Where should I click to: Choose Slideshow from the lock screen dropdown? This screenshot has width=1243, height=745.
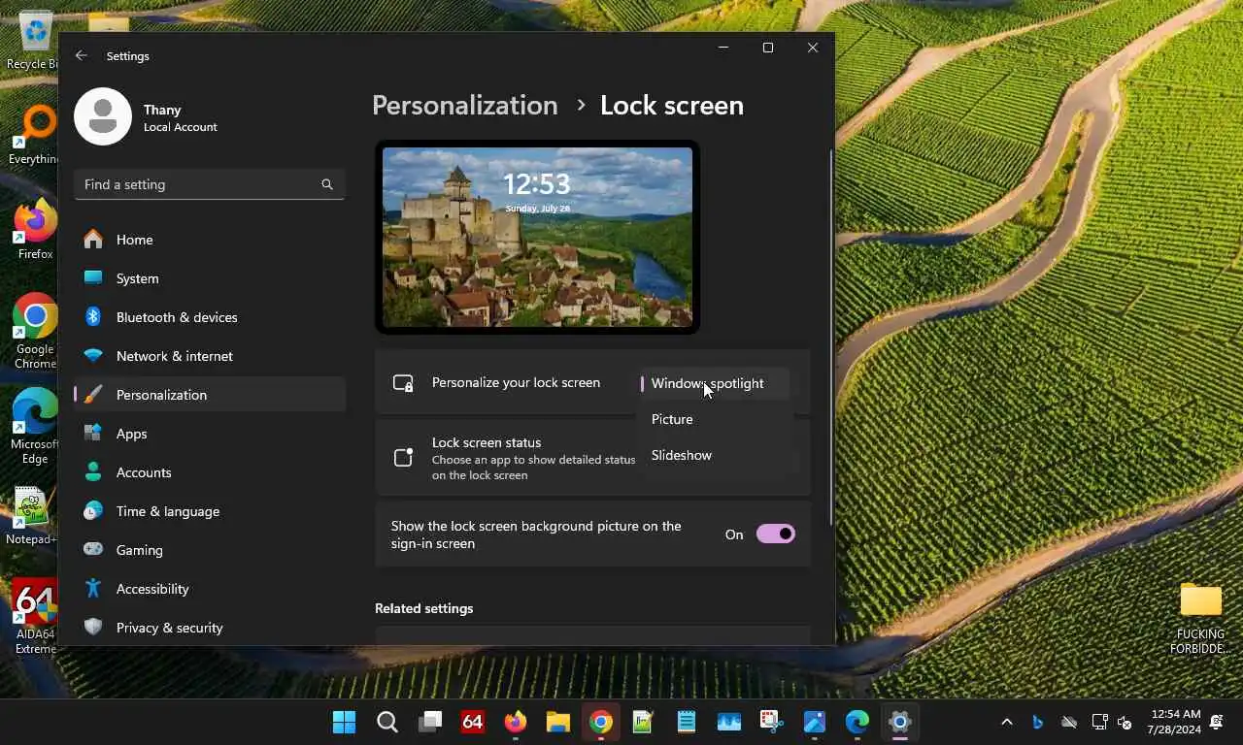(715, 455)
